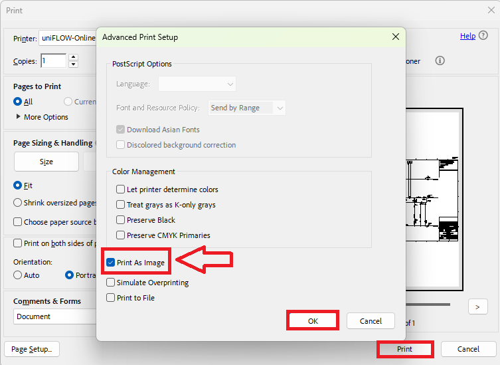Decrease copies with the down arrow
Screen dimensions: 500x365
point(73,64)
